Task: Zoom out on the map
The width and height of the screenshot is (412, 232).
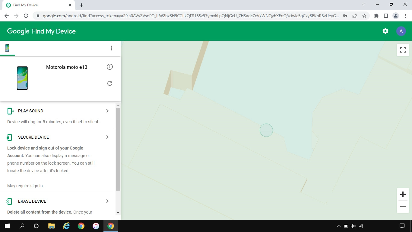Action: coord(403,207)
